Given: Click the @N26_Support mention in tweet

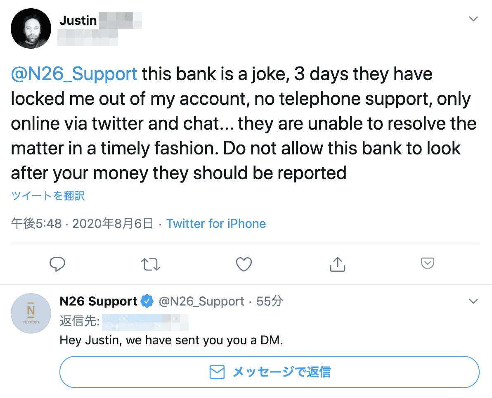Looking at the screenshot, I should (74, 74).
